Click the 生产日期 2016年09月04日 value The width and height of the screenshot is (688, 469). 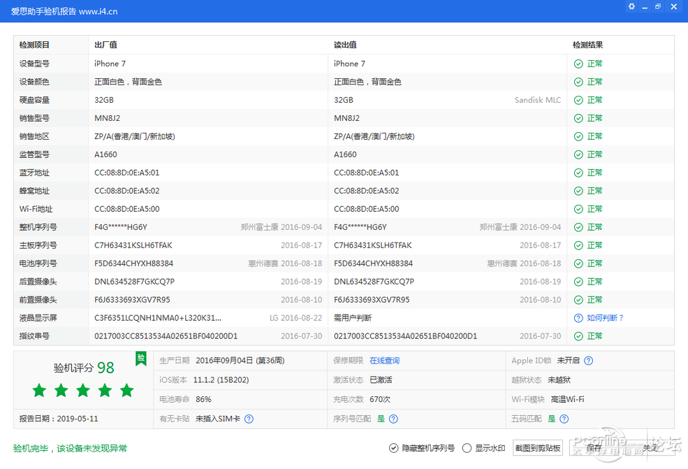[x=240, y=361]
